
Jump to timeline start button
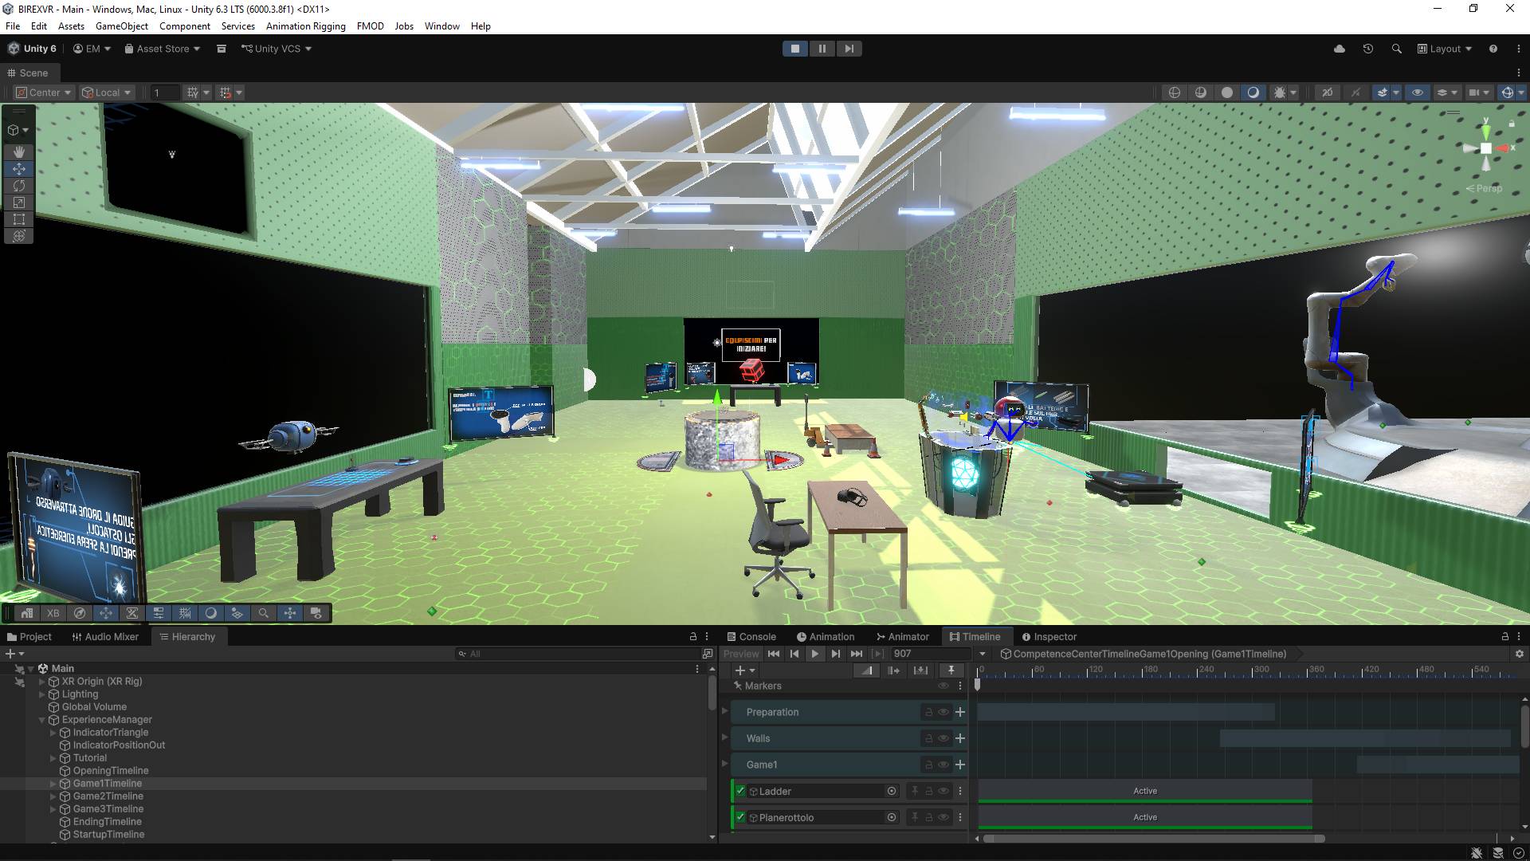(773, 654)
